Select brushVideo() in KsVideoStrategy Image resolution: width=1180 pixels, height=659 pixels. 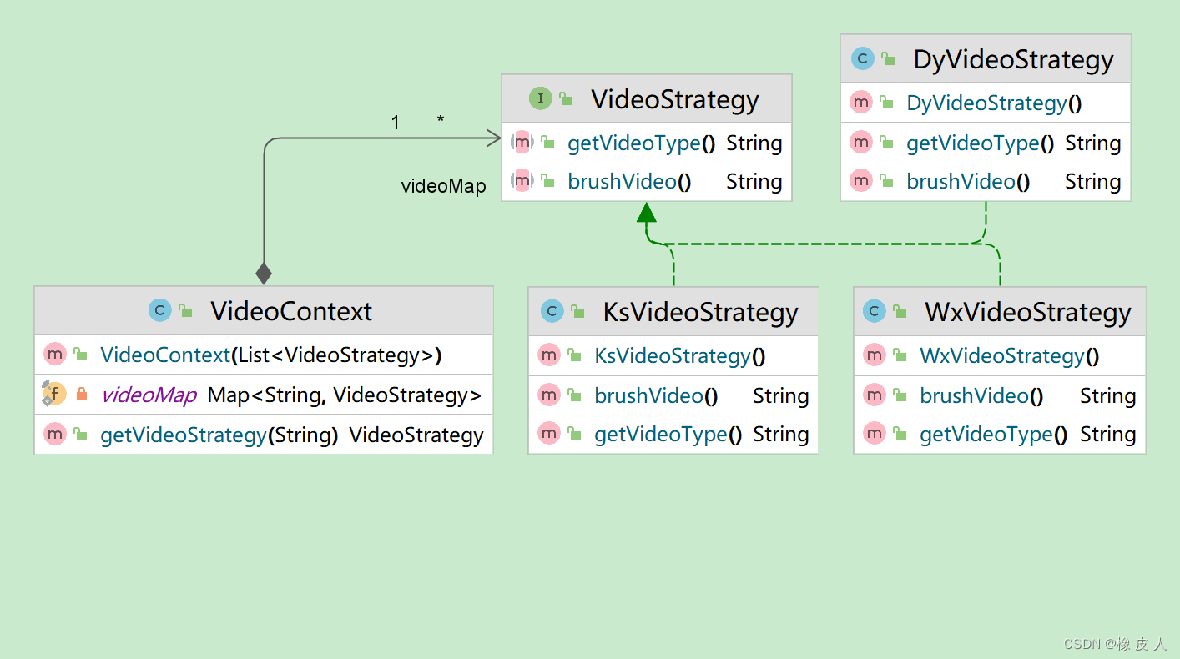point(673,396)
